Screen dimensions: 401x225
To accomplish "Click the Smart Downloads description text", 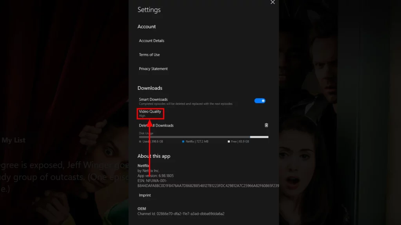I will pos(186,104).
